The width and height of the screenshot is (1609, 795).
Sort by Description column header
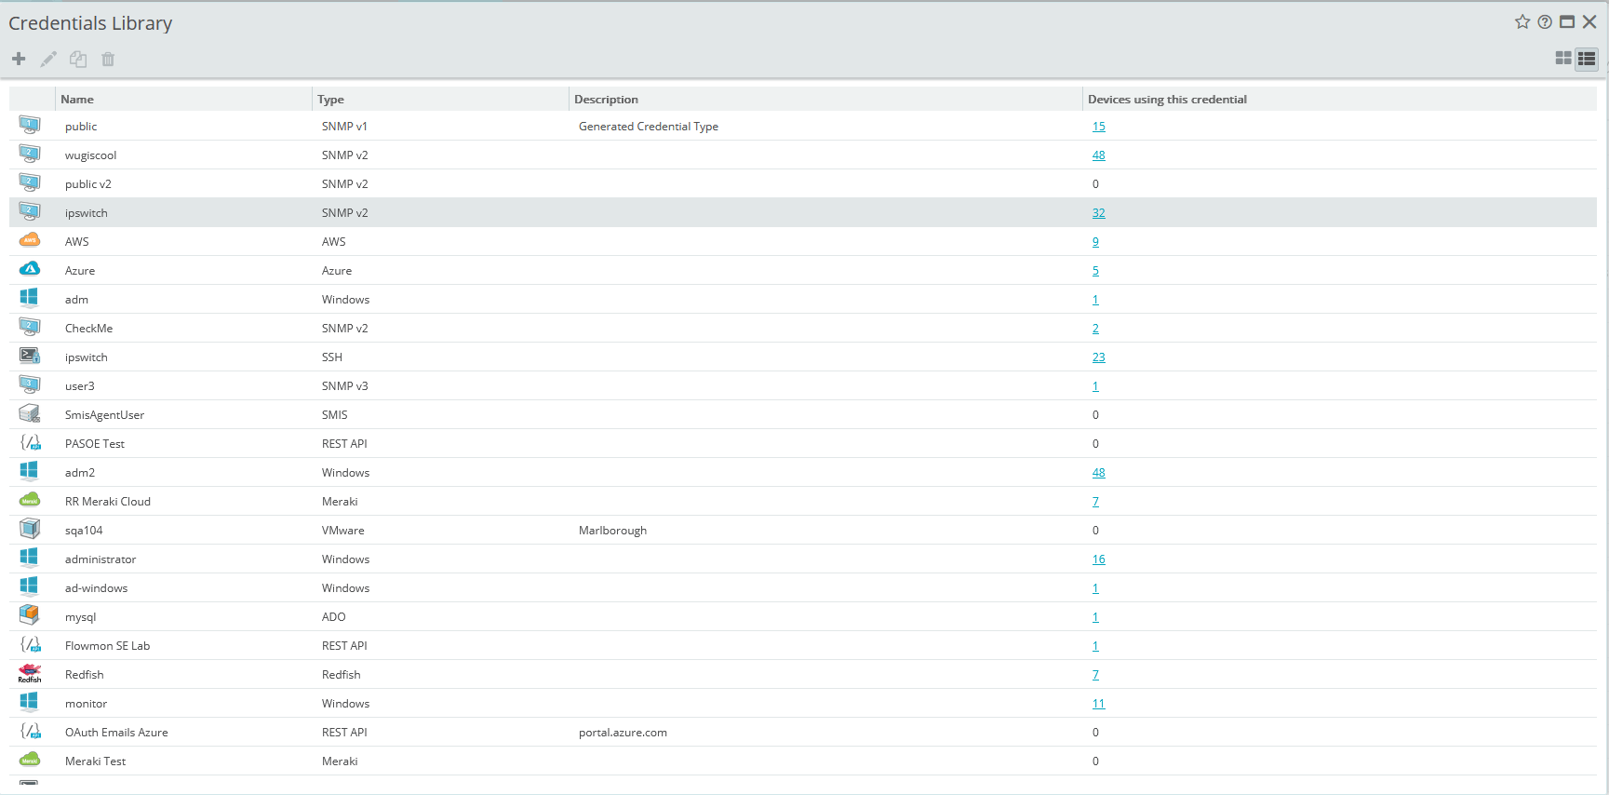pyautogui.click(x=826, y=99)
